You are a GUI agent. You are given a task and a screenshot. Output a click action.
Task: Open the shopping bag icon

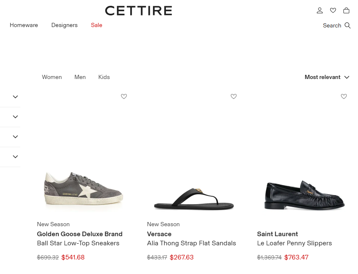tap(346, 10)
